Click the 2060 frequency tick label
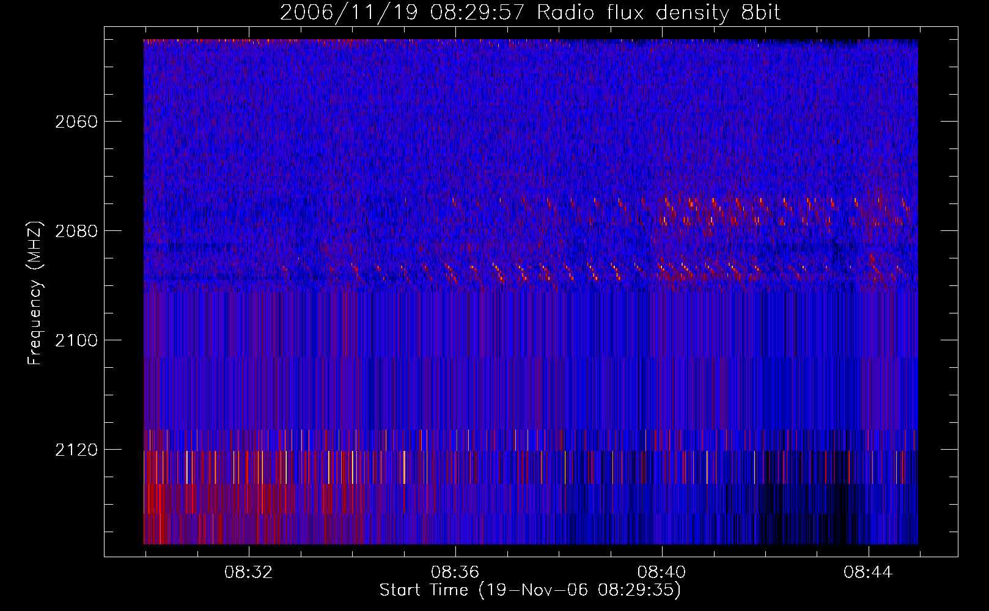The image size is (989, 611). point(76,122)
